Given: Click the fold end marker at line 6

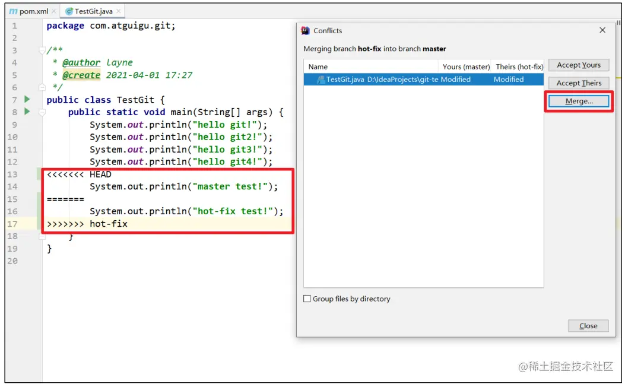Looking at the screenshot, I should (42, 87).
